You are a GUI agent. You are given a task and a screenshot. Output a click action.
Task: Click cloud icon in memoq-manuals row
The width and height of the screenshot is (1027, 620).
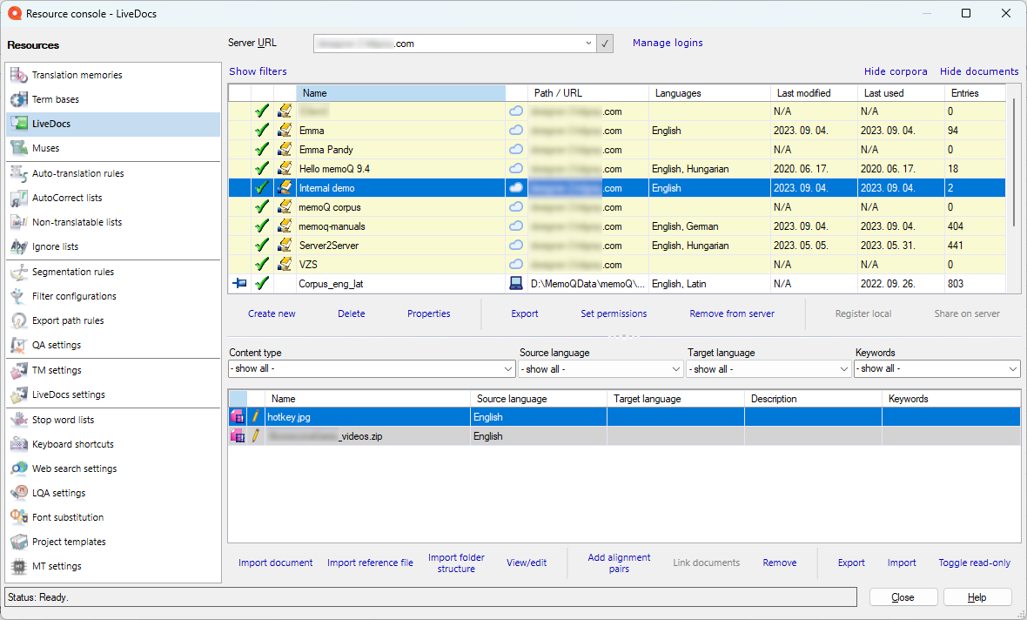click(516, 226)
